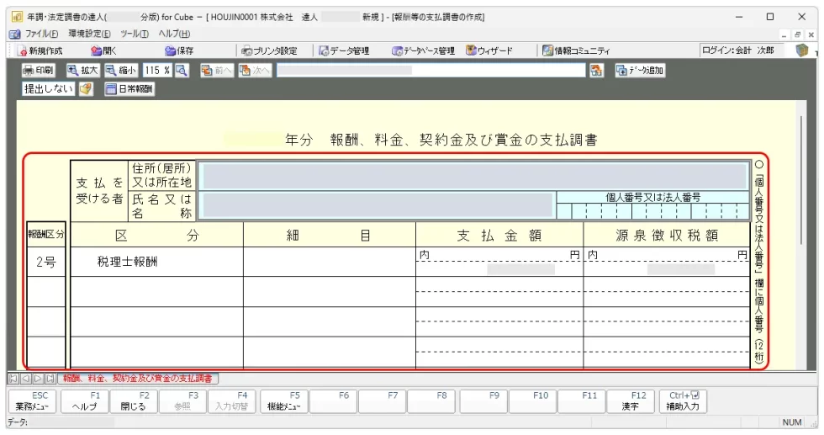
Task: Open the データ管理 data management tool
Action: coord(344,51)
